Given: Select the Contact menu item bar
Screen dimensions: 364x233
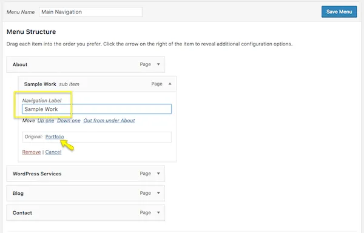Looking at the screenshot, I should tap(86, 212).
